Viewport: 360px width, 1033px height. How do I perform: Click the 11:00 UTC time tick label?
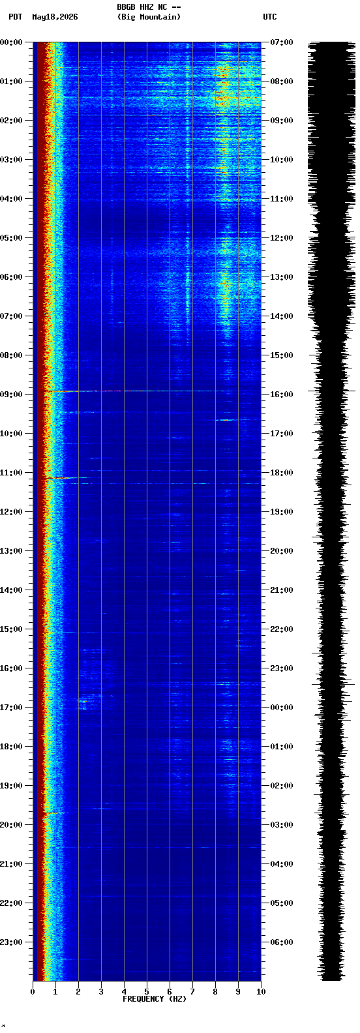click(x=281, y=199)
